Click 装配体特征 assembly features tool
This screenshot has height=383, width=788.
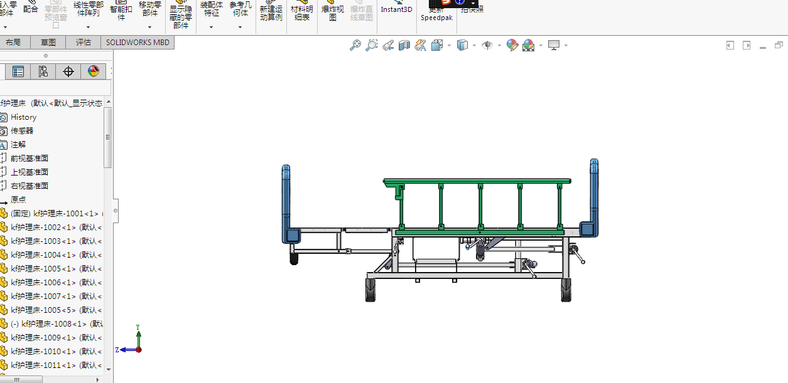pos(212,9)
